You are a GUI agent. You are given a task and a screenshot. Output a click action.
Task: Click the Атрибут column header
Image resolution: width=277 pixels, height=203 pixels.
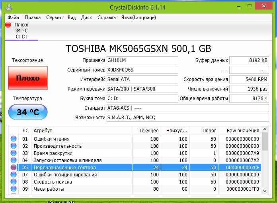(x=43, y=131)
